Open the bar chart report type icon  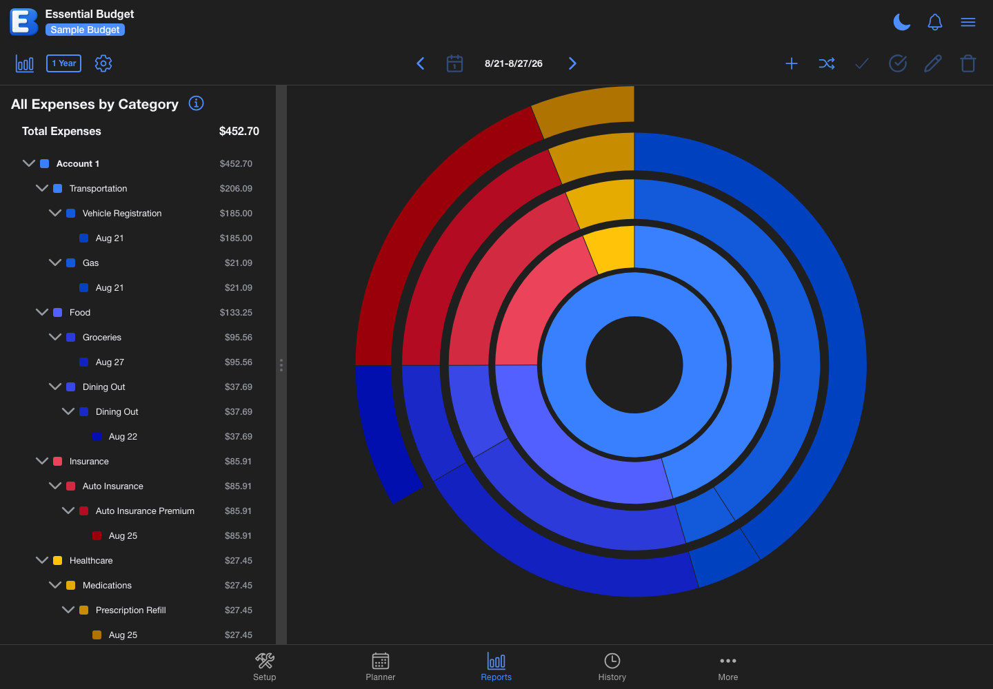point(25,63)
